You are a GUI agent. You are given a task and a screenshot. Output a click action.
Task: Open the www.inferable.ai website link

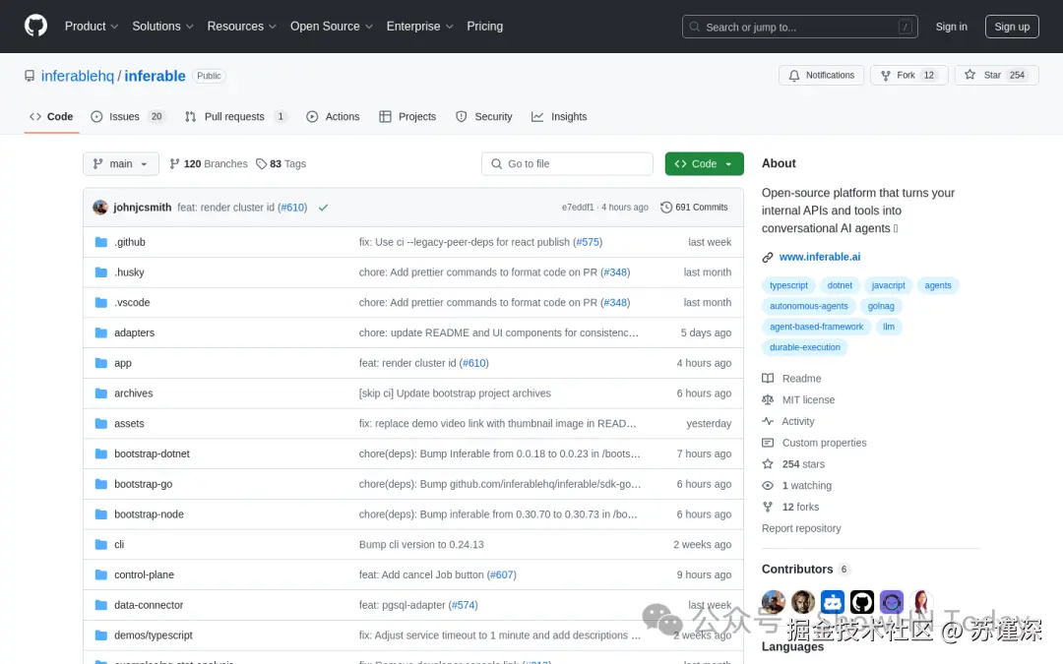pos(820,257)
